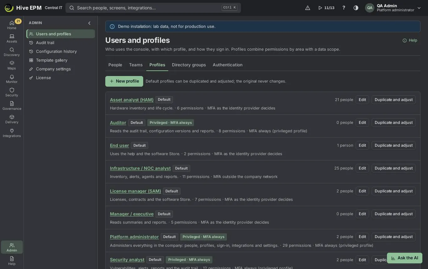
Task: Open Integrations from the left rail
Action: (12, 133)
